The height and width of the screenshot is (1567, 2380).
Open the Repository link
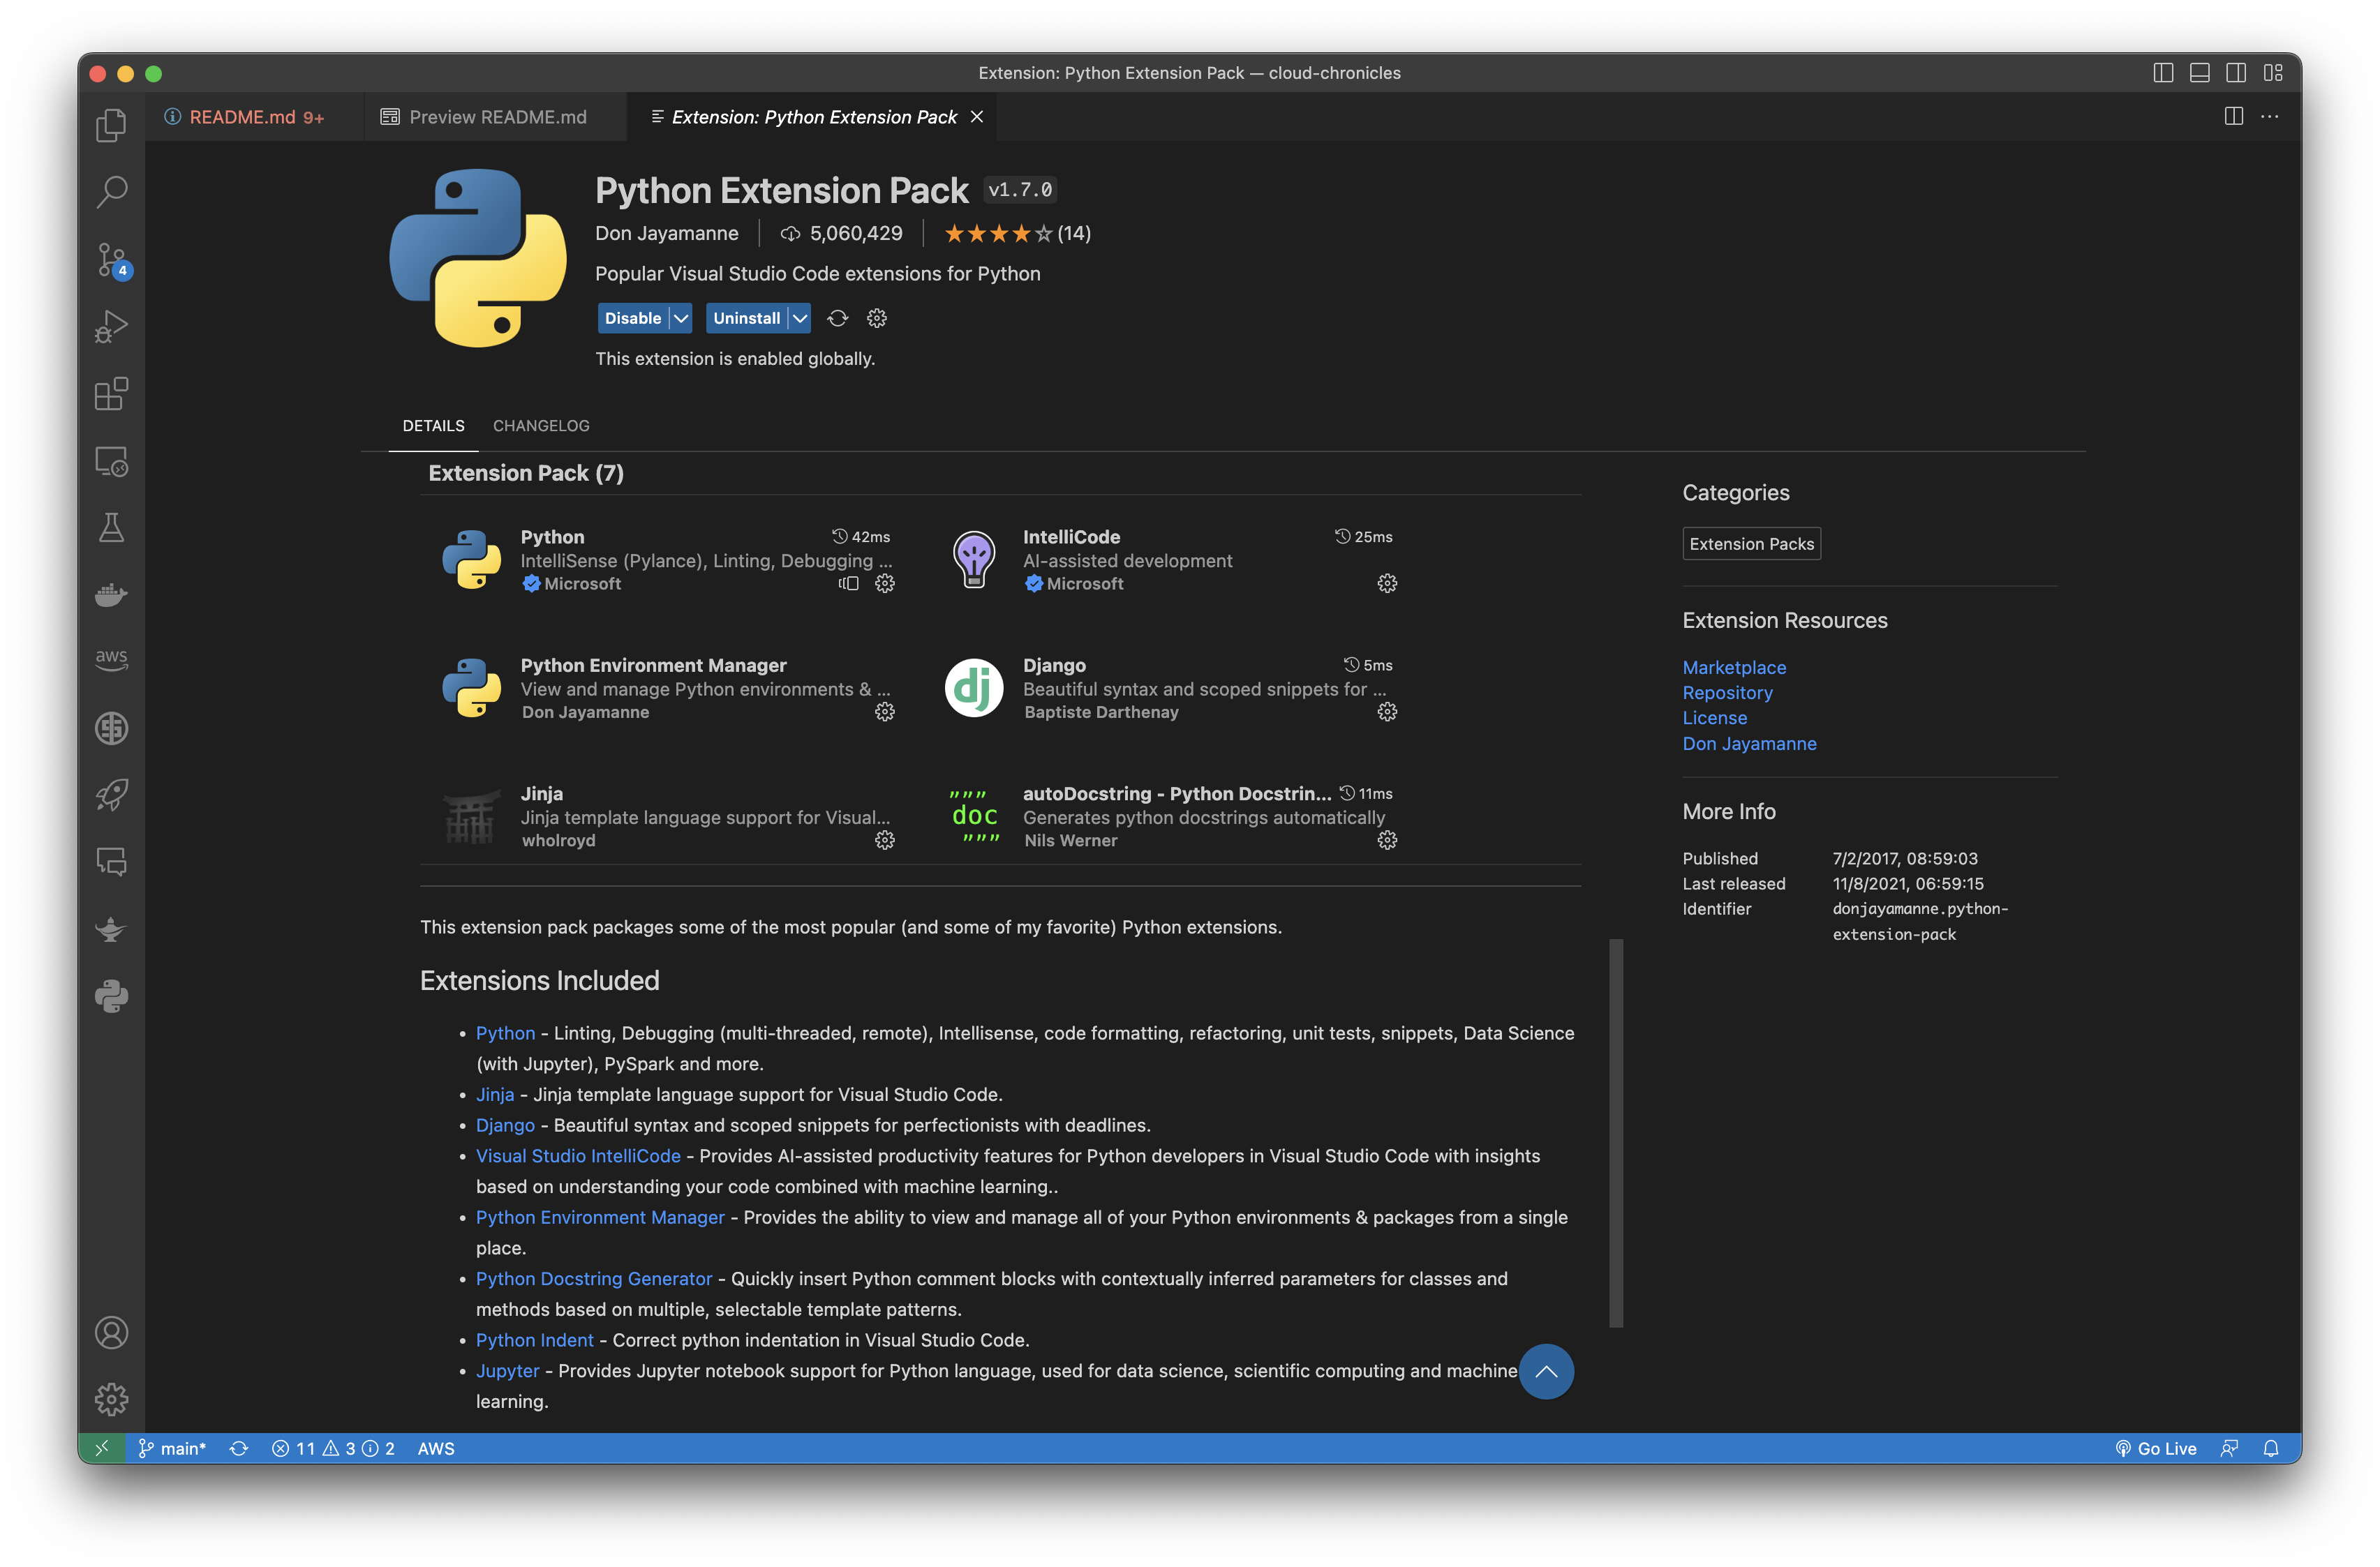click(1727, 693)
